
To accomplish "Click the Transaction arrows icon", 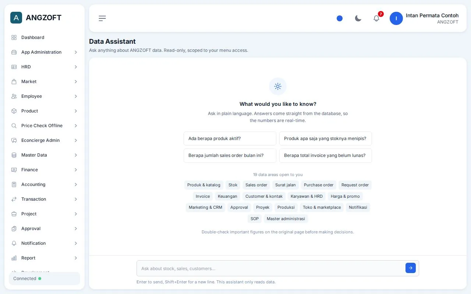I will coord(14,199).
